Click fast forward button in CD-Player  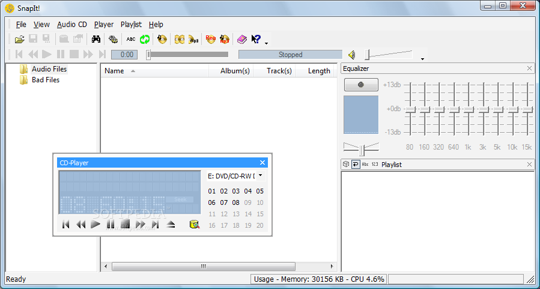coord(140,225)
